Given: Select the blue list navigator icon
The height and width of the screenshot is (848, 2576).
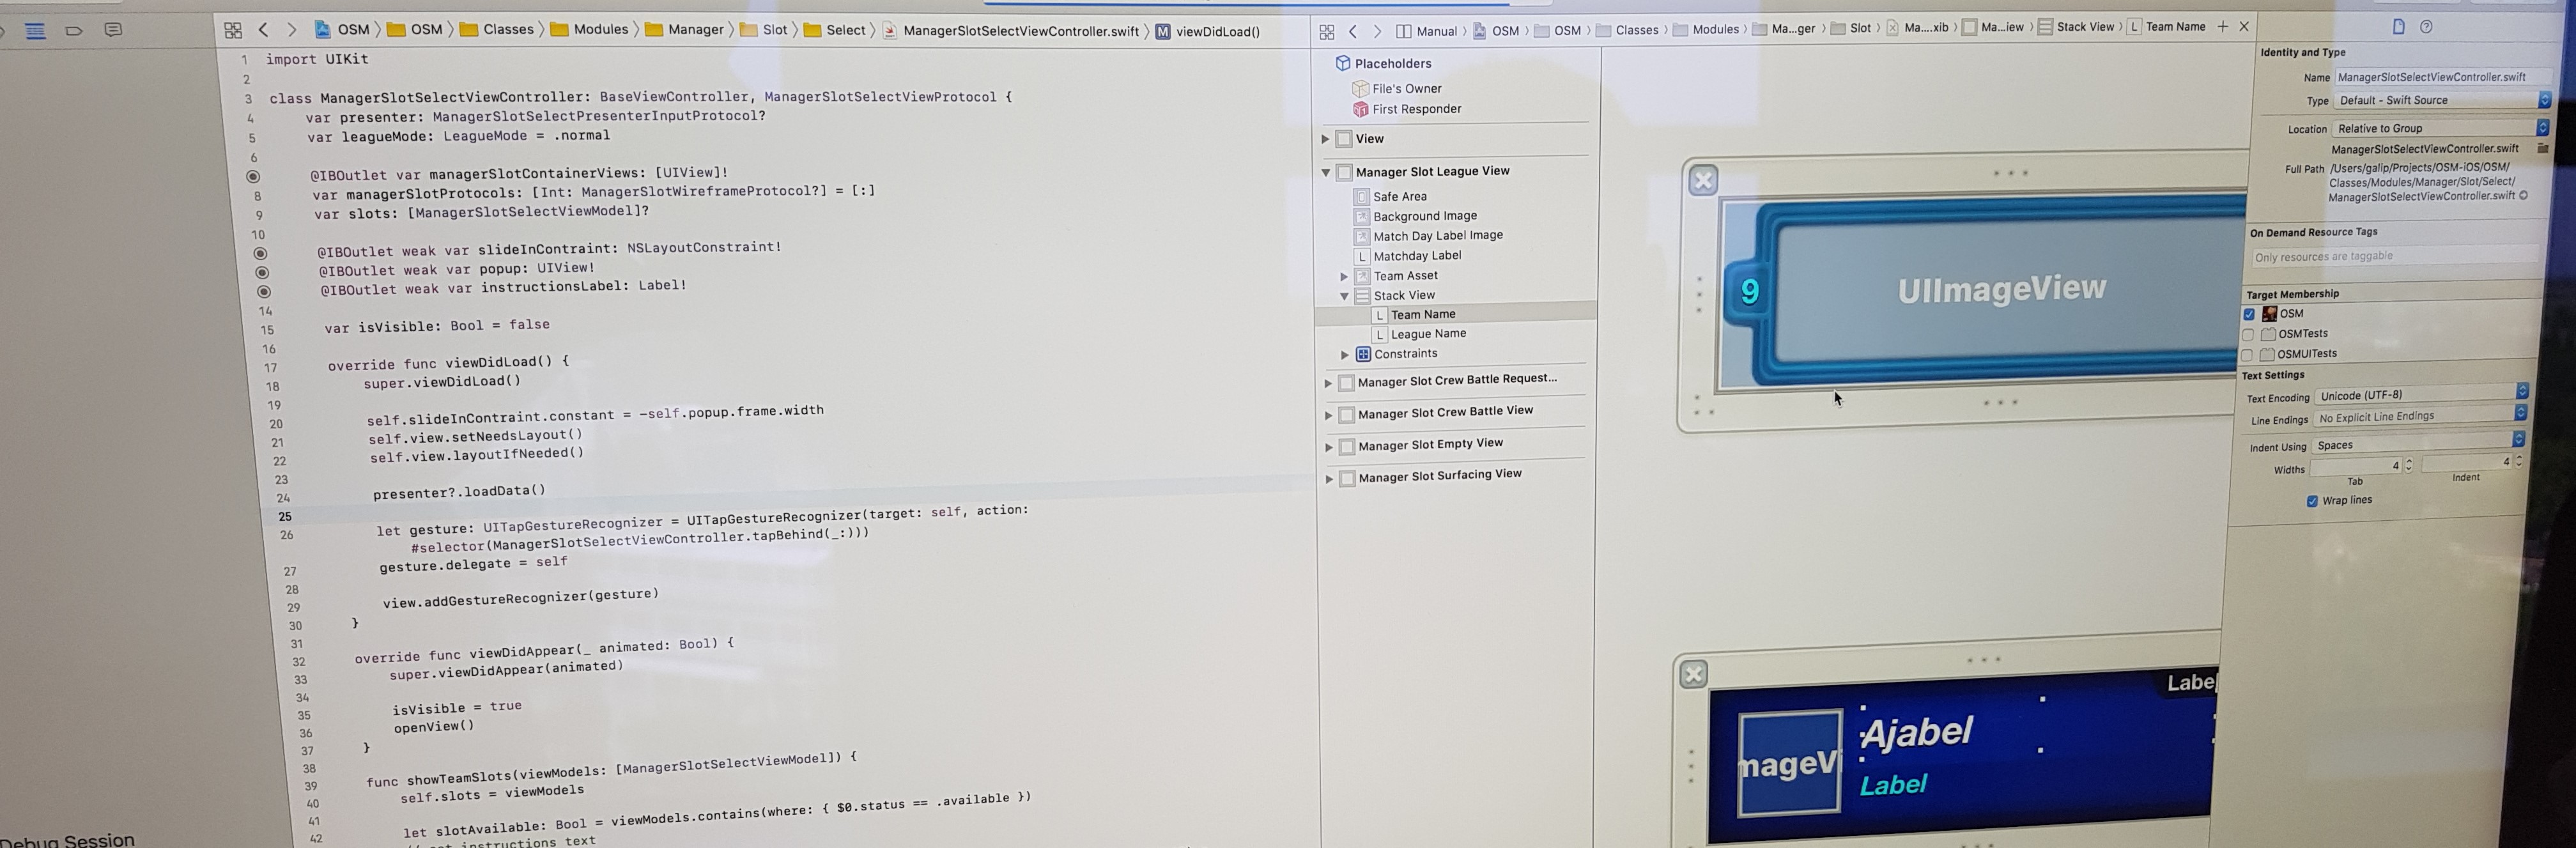Looking at the screenshot, I should point(35,31).
